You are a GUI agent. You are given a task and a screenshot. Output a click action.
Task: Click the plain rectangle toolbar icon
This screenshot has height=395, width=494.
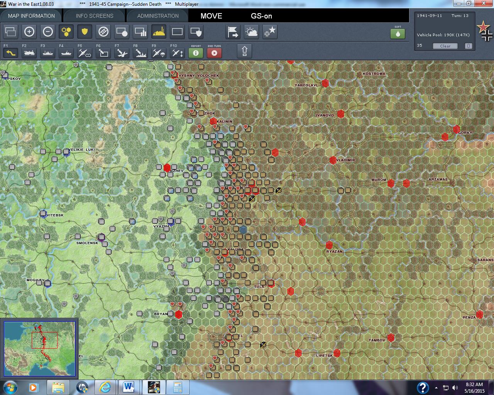coord(178,32)
